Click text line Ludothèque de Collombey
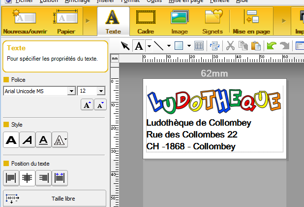304x207 pixels. (199, 123)
